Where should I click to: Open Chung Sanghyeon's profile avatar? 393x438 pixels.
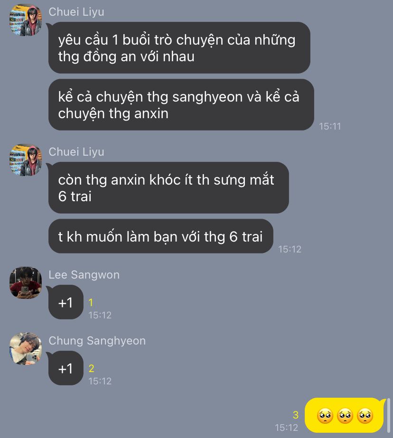click(x=26, y=349)
